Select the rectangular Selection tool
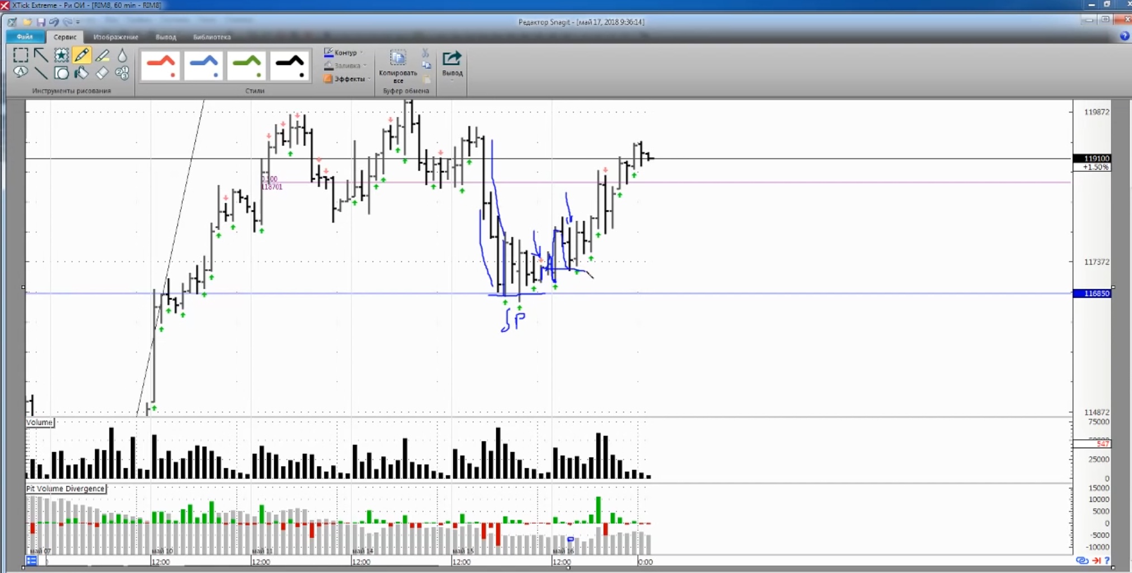1132x573 pixels. point(21,55)
